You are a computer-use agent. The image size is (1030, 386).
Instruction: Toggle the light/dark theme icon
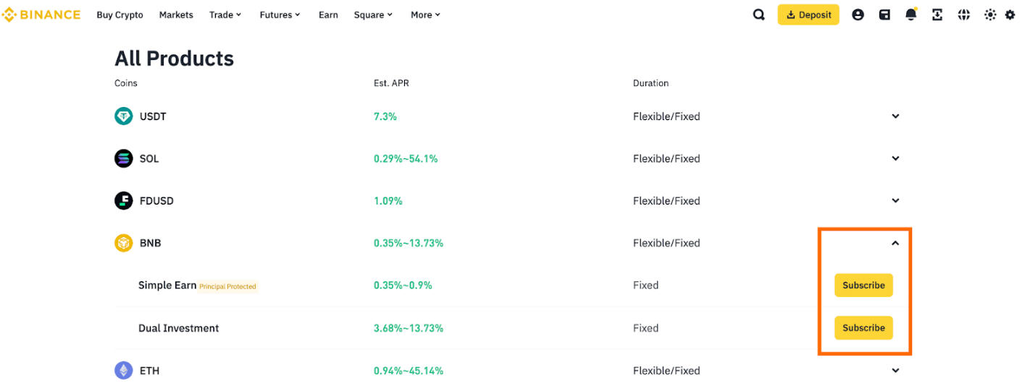(990, 14)
